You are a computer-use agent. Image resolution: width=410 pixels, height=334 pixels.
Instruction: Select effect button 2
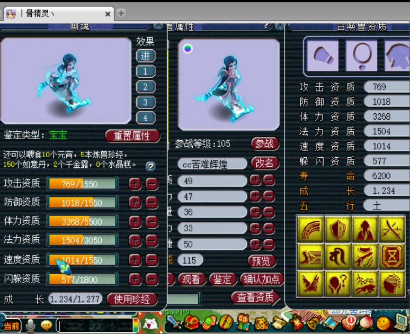click(x=146, y=86)
